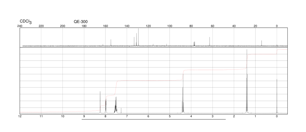Select the 100 tick label on carbon axis

(x=170, y=26)
